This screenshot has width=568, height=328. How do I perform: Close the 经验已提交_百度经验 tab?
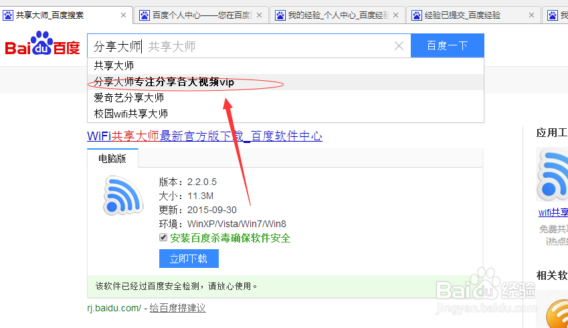tap(531, 15)
